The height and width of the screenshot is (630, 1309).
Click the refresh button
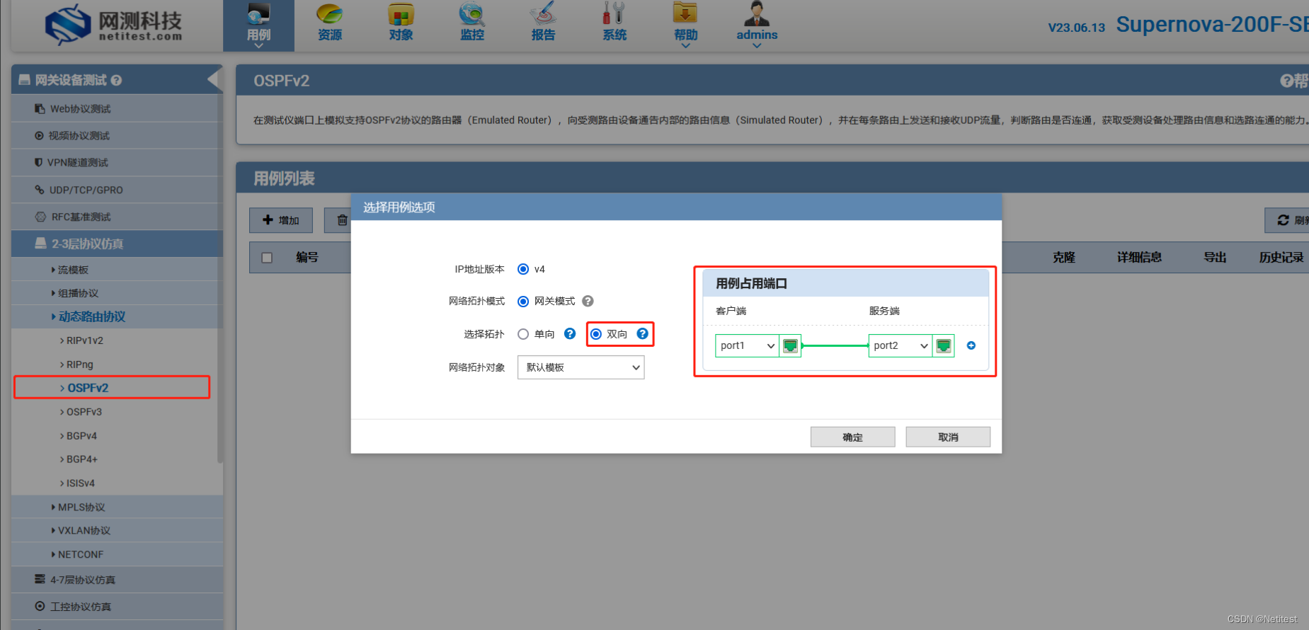point(1288,220)
